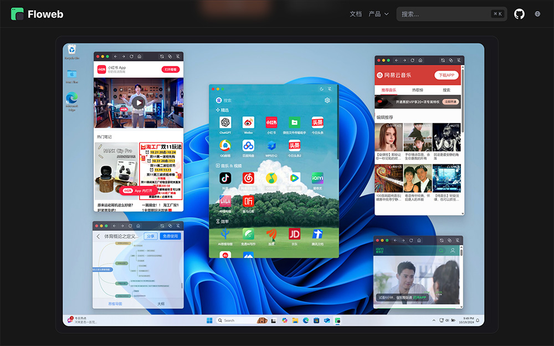The image size is (554, 346).
Task: Click the globe language icon in the header
Action: click(x=537, y=14)
